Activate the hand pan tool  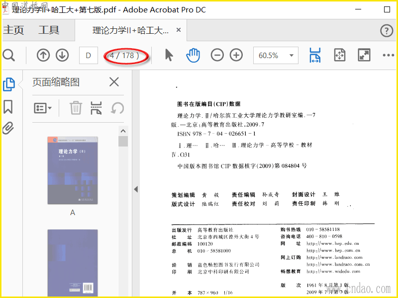coord(193,55)
